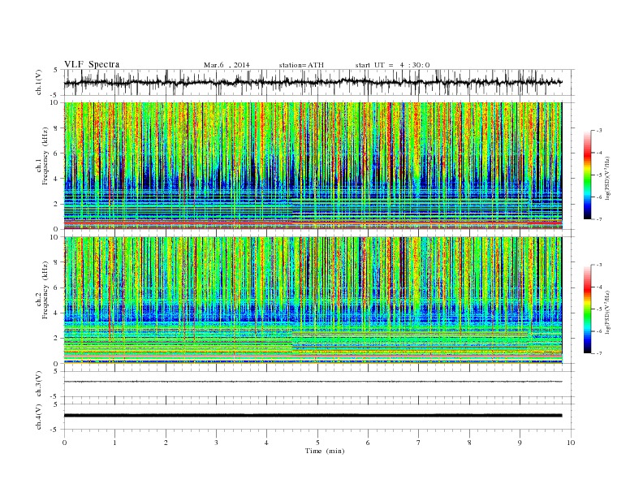Click the "-7" tick on ch.2 colorbar

pyautogui.click(x=599, y=353)
